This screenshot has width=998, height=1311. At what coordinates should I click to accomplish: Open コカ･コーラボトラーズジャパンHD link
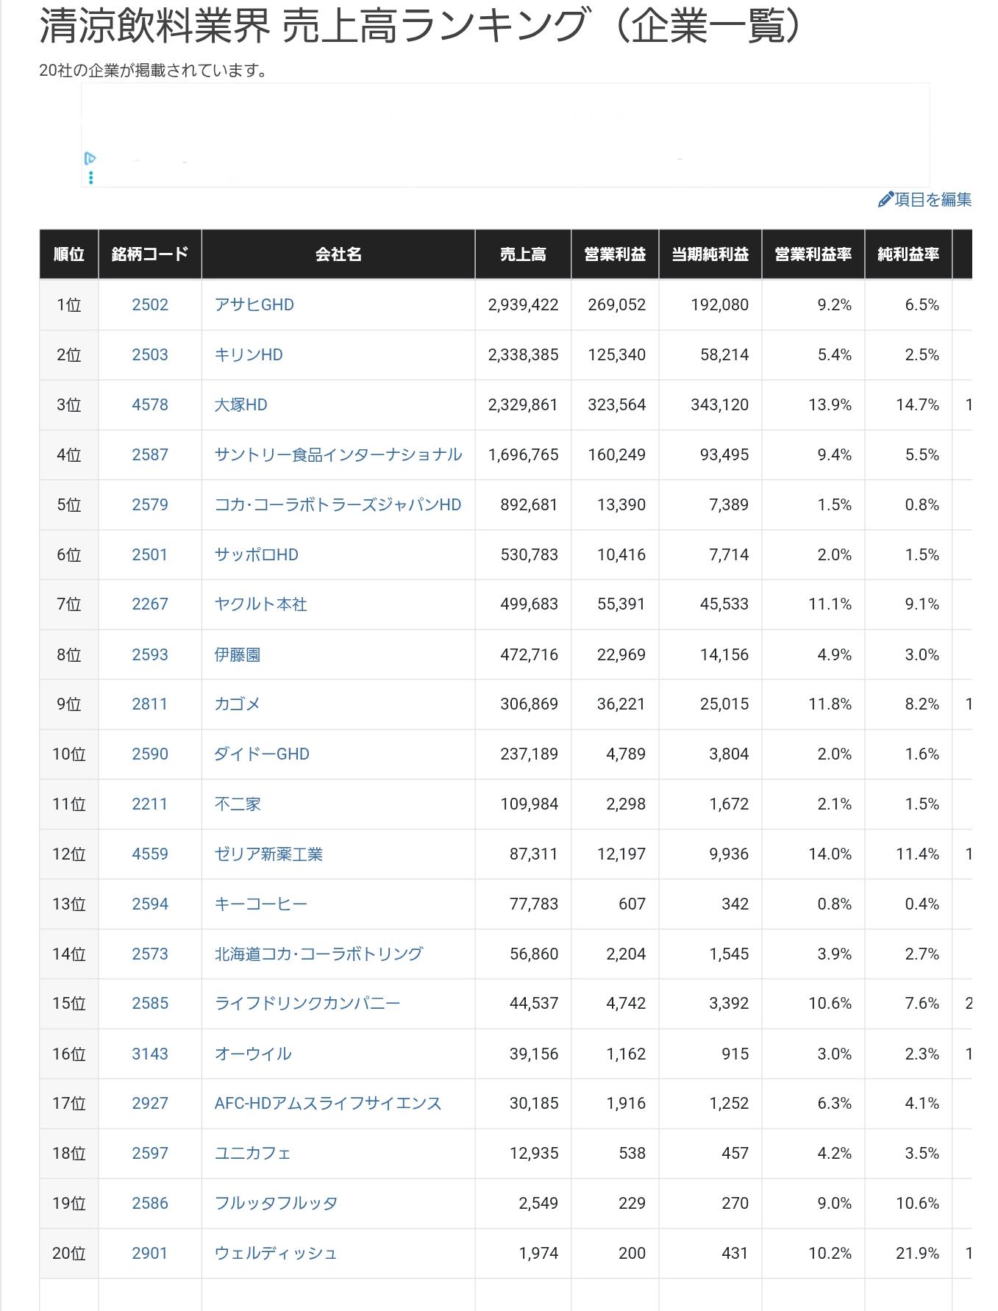click(x=338, y=504)
